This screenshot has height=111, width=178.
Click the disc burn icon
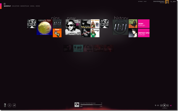pos(9,105)
